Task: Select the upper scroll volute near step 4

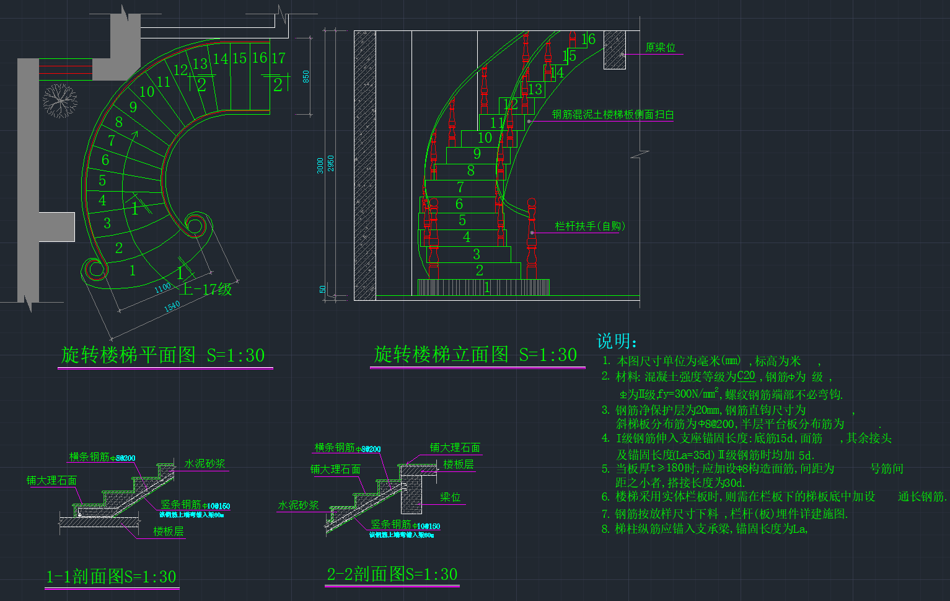Action: pos(196,225)
